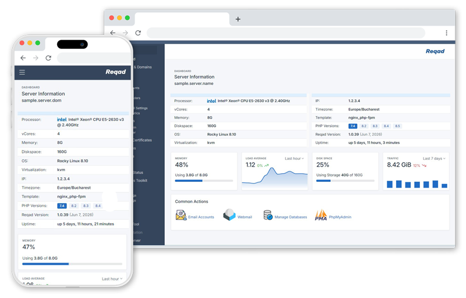Screen dimensions: 466x298
Task: Click desktop Disk Space usage progress bar
Action: (x=345, y=181)
